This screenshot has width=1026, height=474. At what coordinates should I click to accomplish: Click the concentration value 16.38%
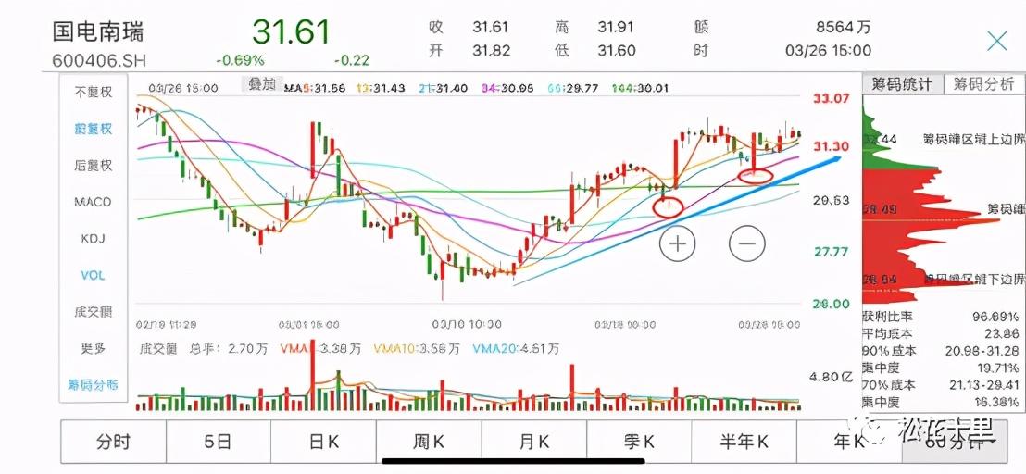[x=997, y=401]
